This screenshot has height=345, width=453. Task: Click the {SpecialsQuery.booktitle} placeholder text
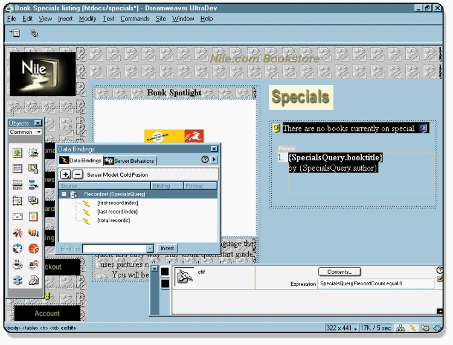point(335,157)
